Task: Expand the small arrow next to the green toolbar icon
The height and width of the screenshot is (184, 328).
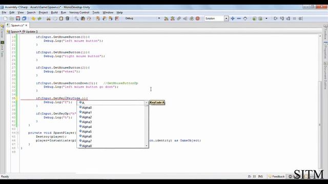Action: tap(266, 18)
